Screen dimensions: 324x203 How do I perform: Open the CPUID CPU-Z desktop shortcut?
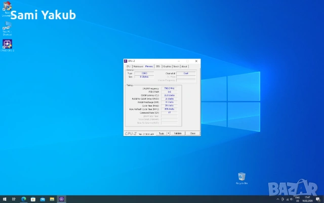[x=8, y=45]
